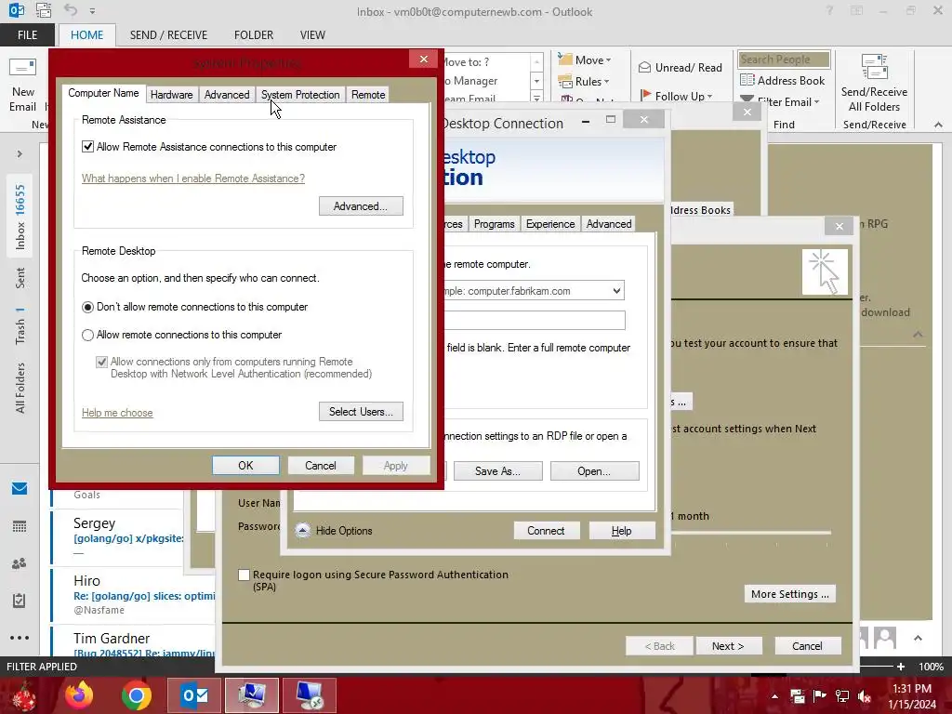
Task: Open the Mail view icon in sidebar
Action: [20, 489]
